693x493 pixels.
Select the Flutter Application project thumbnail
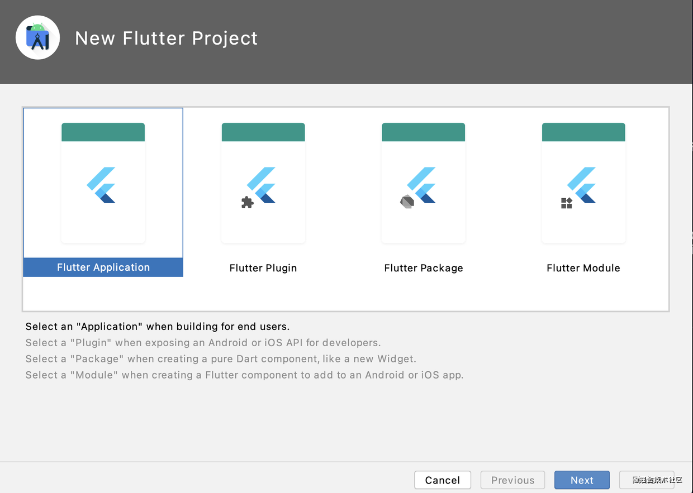[x=103, y=183]
